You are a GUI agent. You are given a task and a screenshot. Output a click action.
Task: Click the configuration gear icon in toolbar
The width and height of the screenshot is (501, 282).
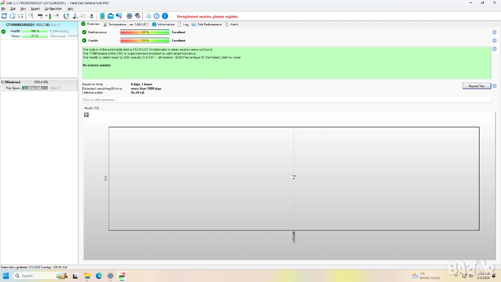(130, 16)
